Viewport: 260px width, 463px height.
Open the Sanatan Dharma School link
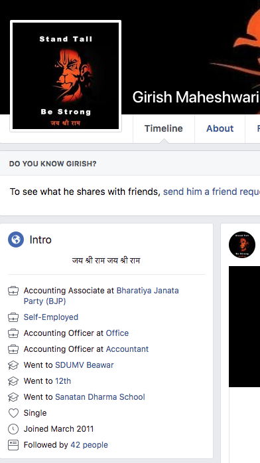(100, 397)
